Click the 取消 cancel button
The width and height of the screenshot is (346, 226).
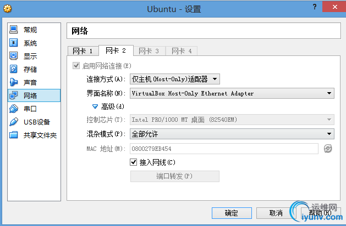pyautogui.click(x=276, y=213)
